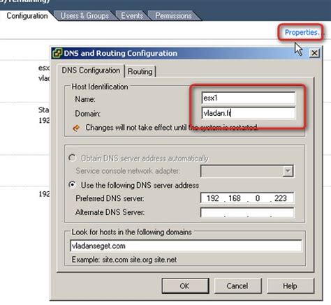
Task: Click the search domains field with vladanseget.com
Action: (x=186, y=246)
